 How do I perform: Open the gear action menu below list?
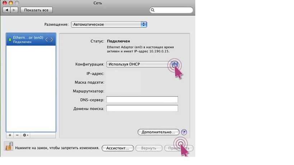tap(25, 135)
